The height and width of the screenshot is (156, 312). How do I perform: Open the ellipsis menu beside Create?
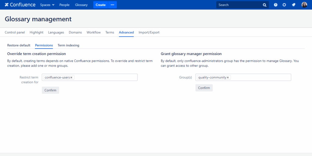tap(112, 5)
